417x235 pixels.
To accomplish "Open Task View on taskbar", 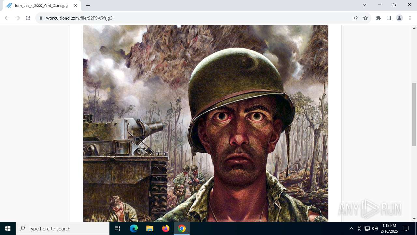I will [117, 228].
